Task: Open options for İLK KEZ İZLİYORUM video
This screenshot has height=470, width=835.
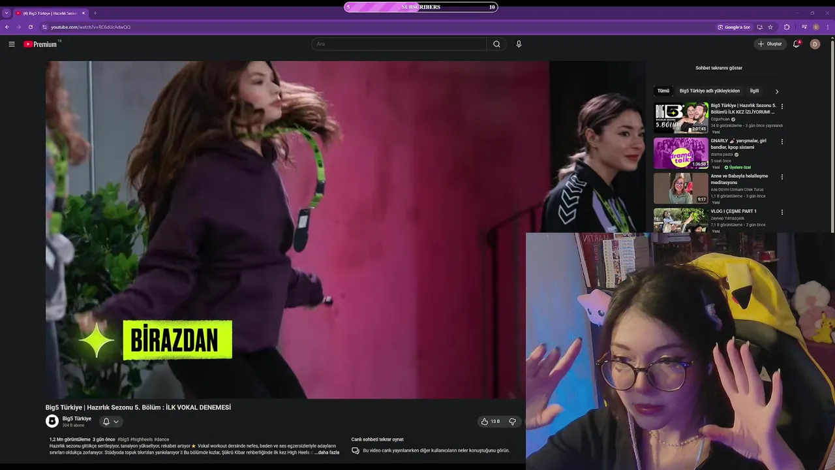Action: tap(782, 106)
